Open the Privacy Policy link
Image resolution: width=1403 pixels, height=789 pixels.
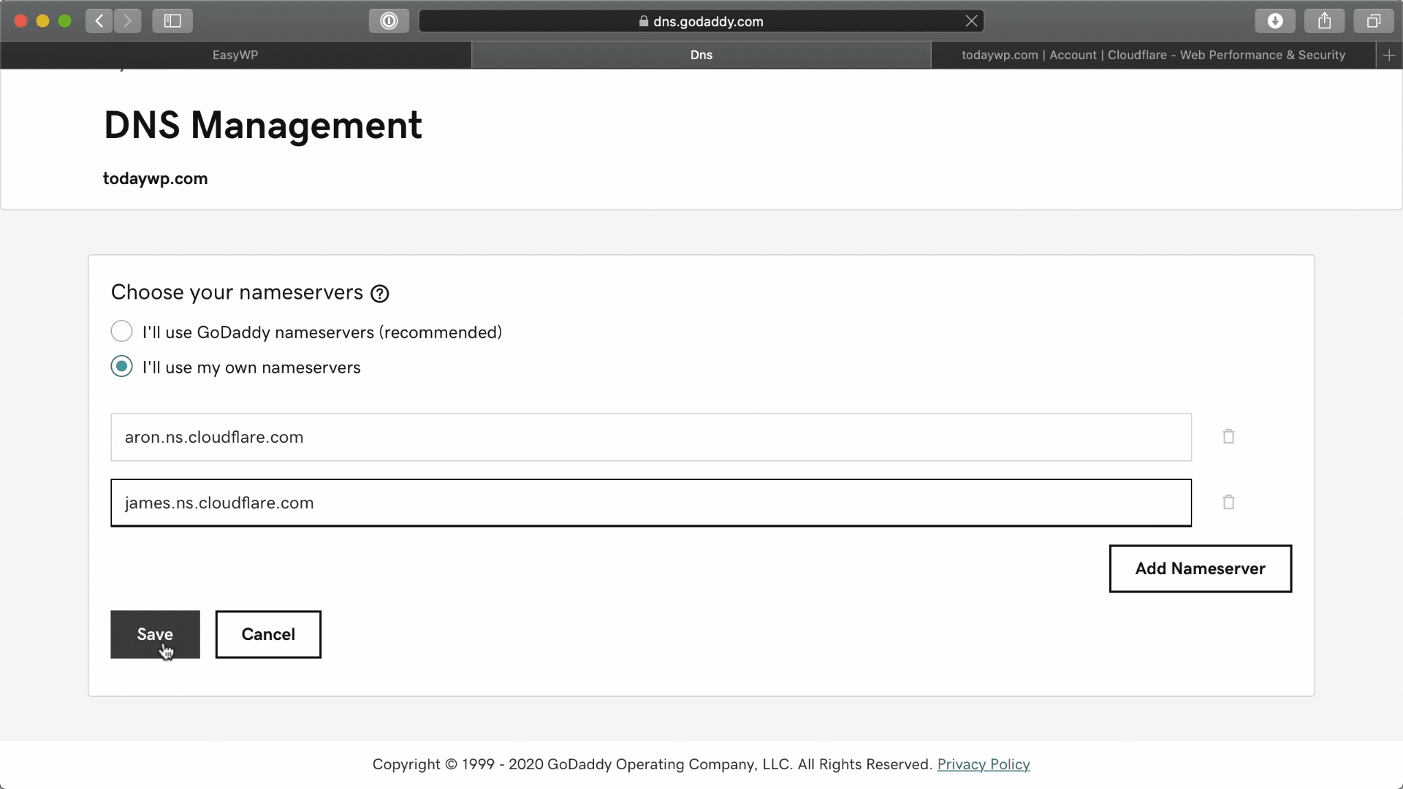pyautogui.click(x=984, y=764)
